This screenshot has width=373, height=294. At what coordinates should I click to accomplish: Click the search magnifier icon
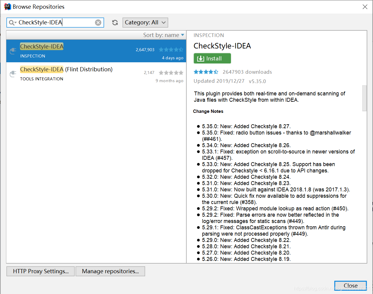(x=12, y=23)
